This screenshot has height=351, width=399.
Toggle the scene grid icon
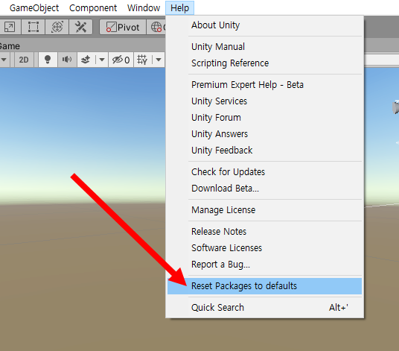(x=142, y=60)
